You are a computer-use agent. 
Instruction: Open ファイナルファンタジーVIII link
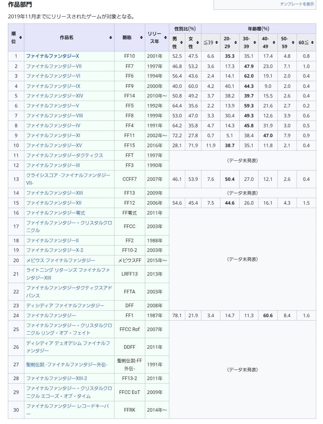pos(54,116)
